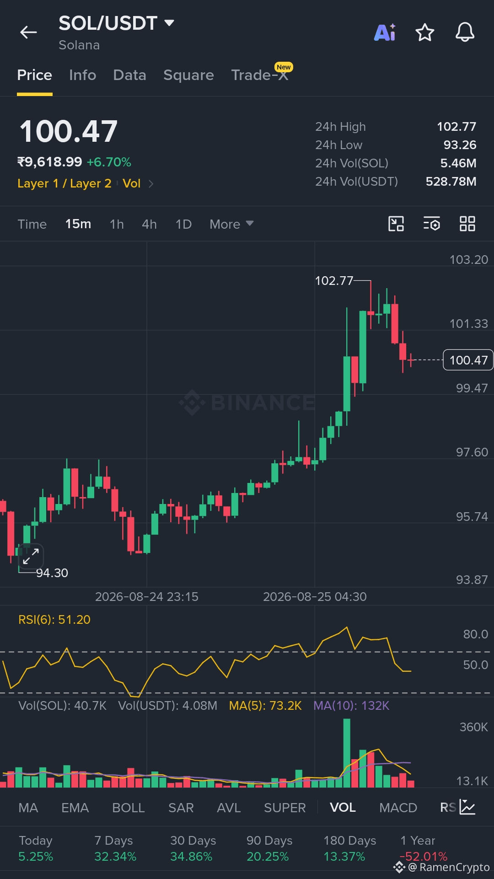
Task: Switch to the Square tab
Action: click(x=189, y=75)
